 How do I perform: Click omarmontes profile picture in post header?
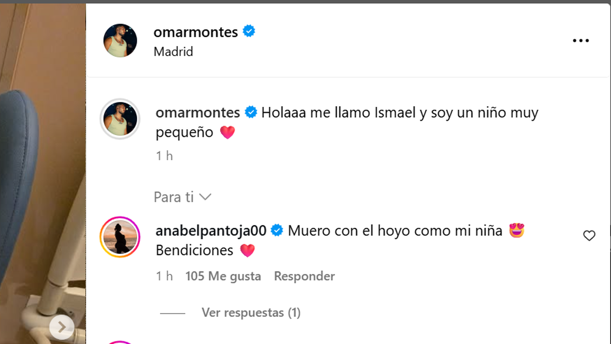tap(120, 40)
